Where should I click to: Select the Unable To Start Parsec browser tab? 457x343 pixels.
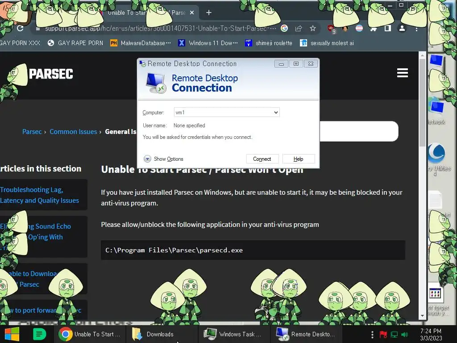(149, 13)
